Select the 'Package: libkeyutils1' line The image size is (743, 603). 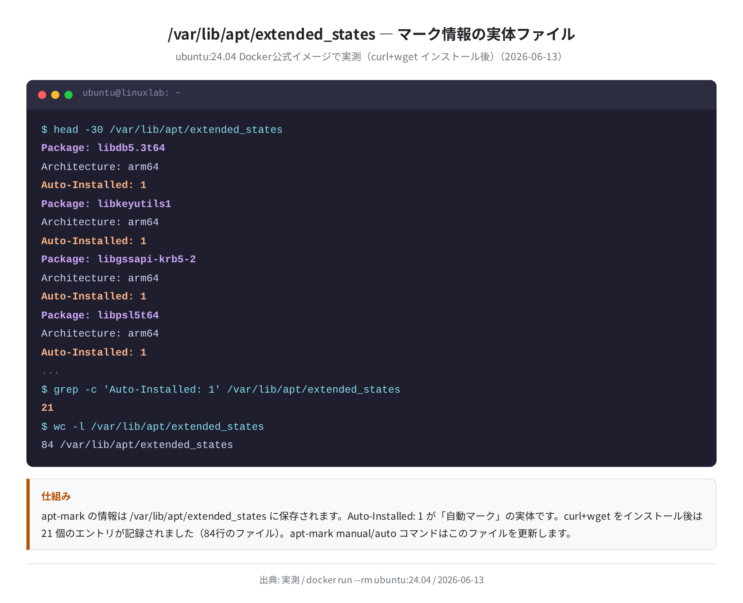[106, 204]
